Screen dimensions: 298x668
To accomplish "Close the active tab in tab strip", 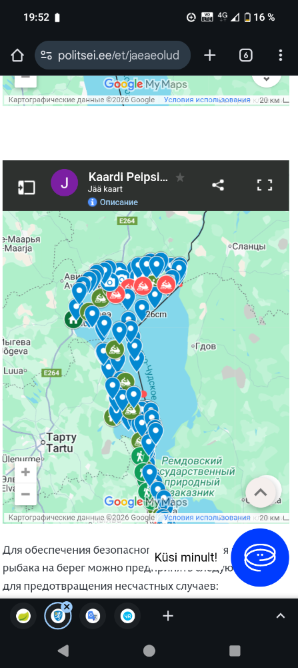I will (67, 607).
